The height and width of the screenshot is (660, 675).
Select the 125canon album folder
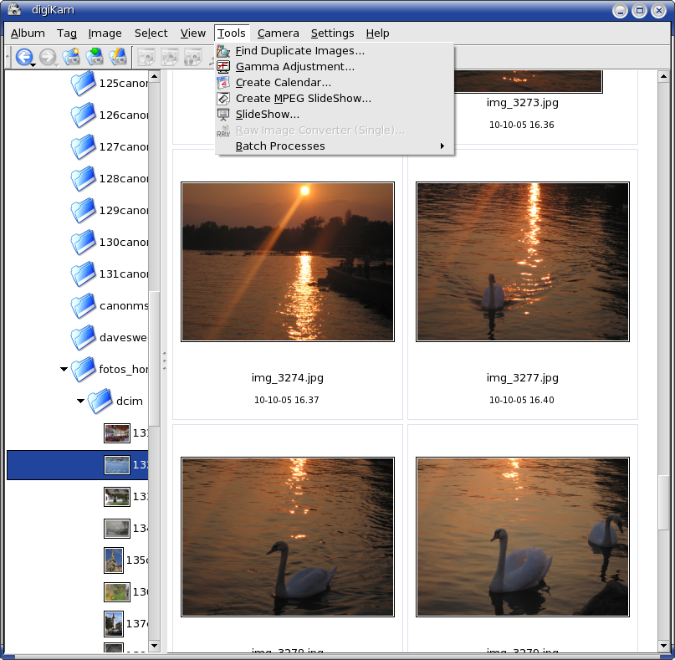(x=110, y=83)
